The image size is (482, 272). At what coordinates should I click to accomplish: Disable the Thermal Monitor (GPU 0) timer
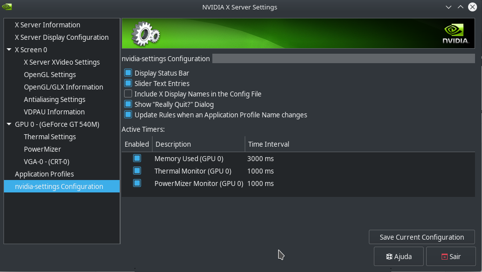(x=137, y=171)
